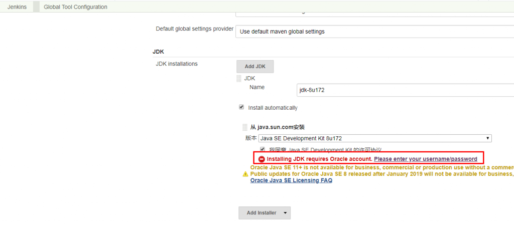Toggle the JDK license agreement checkbox
514x225 pixels.
tap(263, 149)
